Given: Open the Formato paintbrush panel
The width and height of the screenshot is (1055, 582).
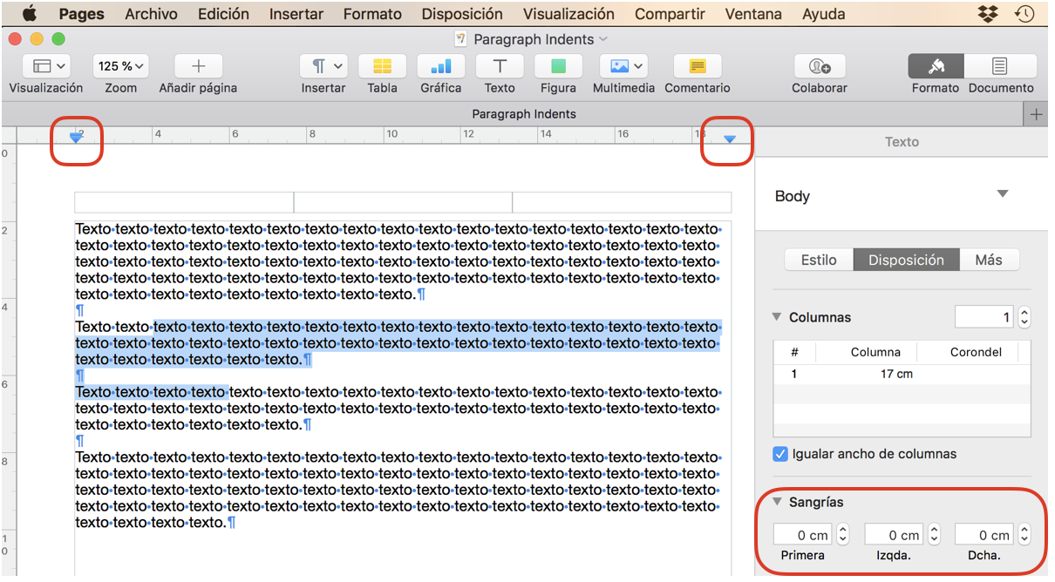Looking at the screenshot, I should click(x=936, y=67).
